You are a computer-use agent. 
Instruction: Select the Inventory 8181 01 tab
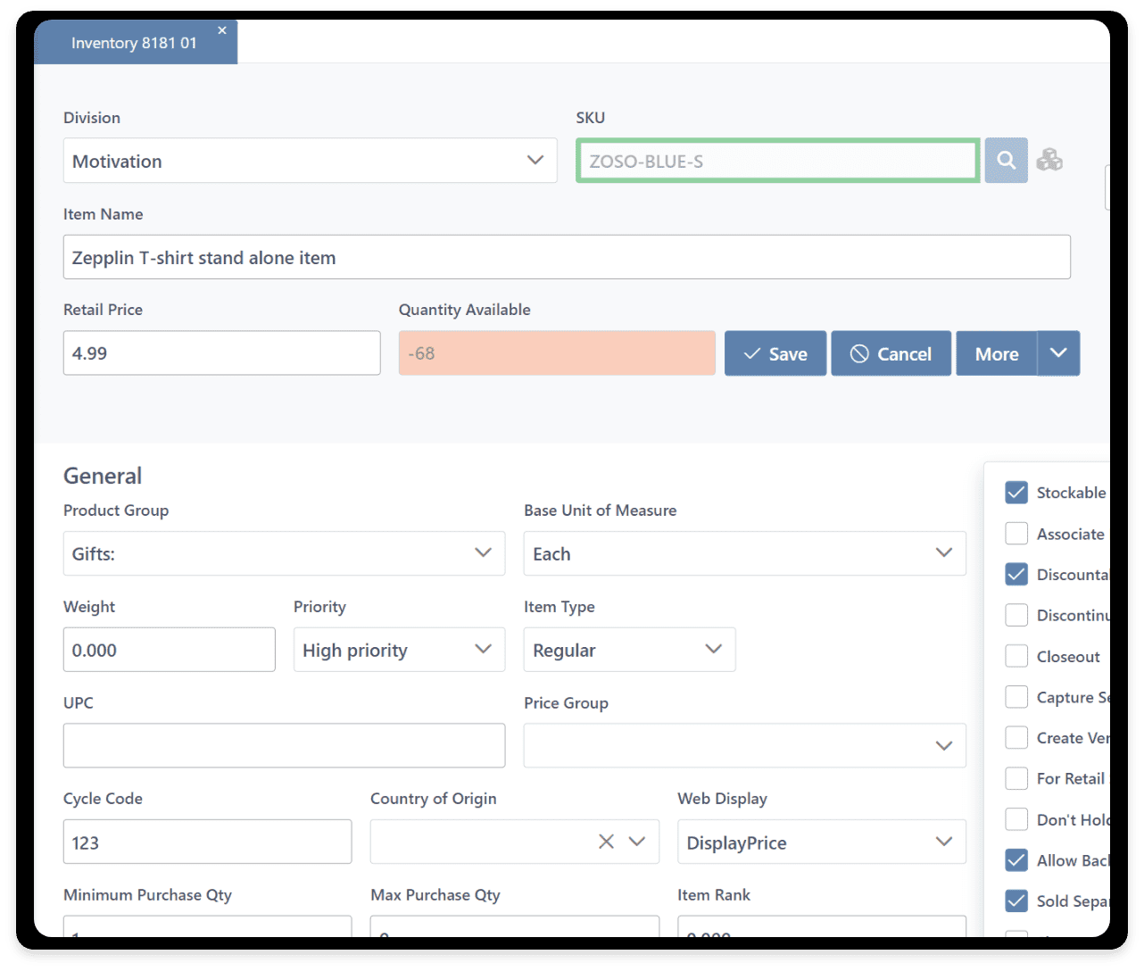134,42
